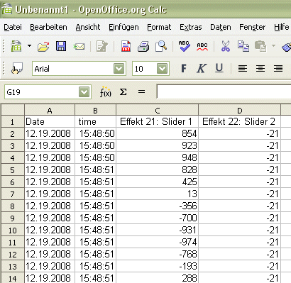Image resolution: width=291 pixels, height=283 pixels.
Task: Open Page Preview magnifier icon
Action: tap(161, 46)
